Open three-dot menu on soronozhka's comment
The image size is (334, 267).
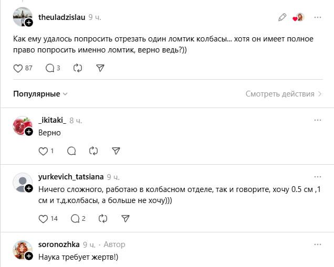(x=317, y=244)
